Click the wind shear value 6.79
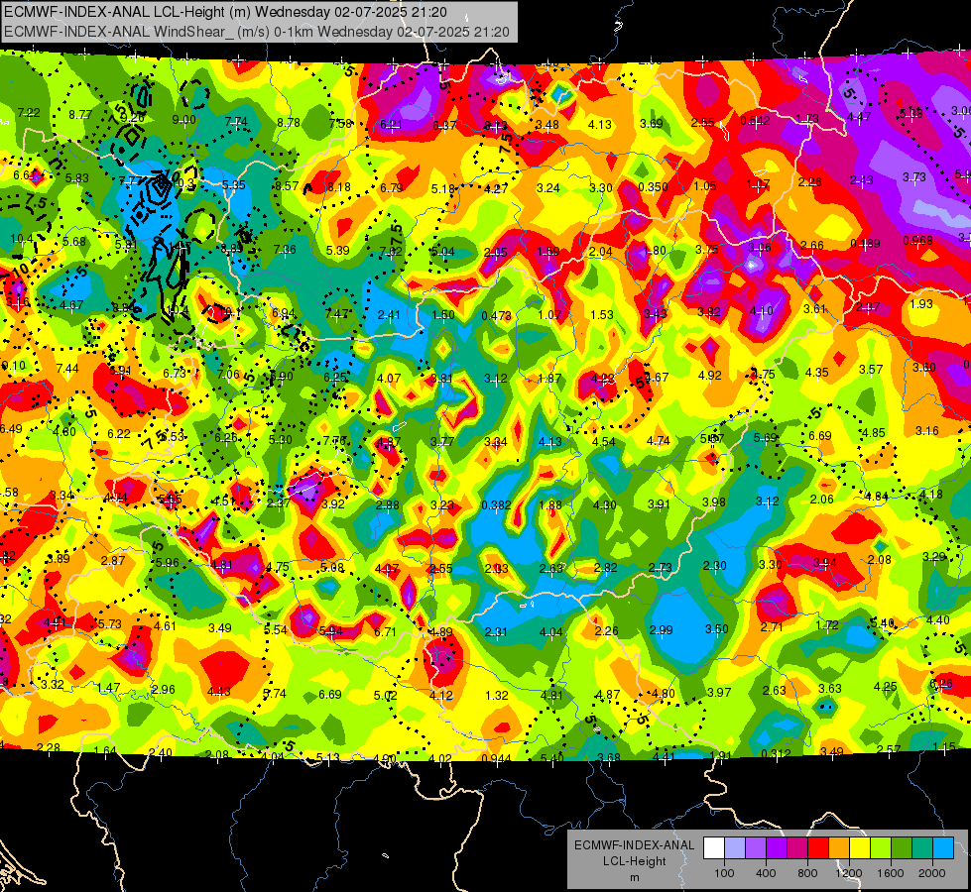Screen dimensions: 971x892 coord(392,188)
